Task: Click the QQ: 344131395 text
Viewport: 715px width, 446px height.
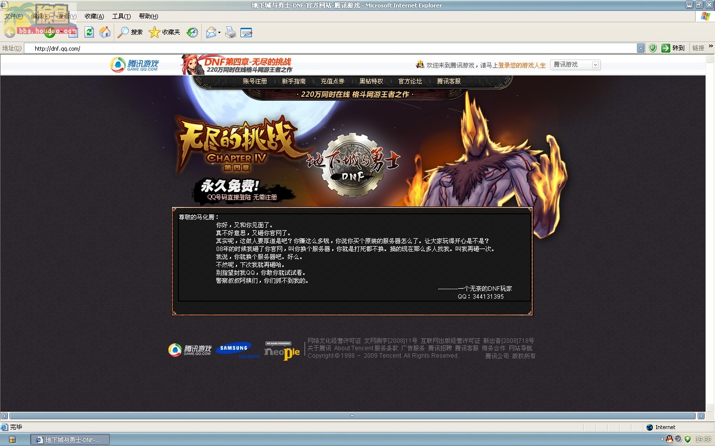Action: (480, 297)
